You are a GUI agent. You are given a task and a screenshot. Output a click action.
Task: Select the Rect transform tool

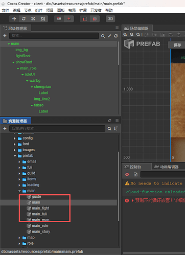coord(43,19)
